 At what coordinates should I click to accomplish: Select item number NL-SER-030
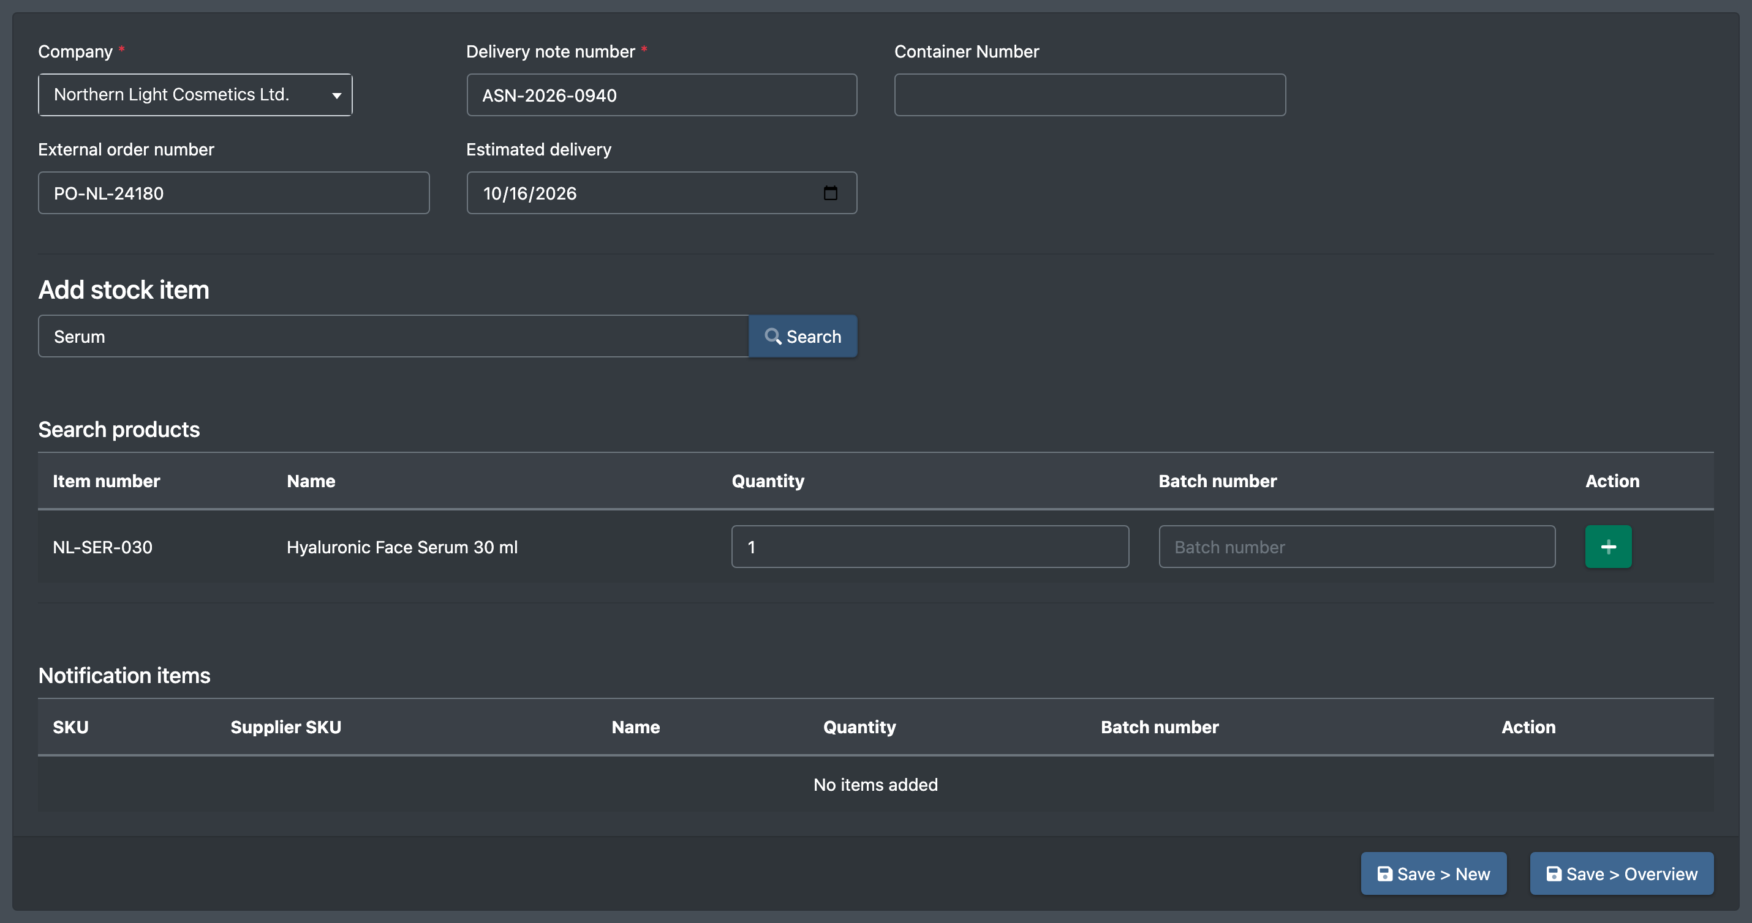103,547
